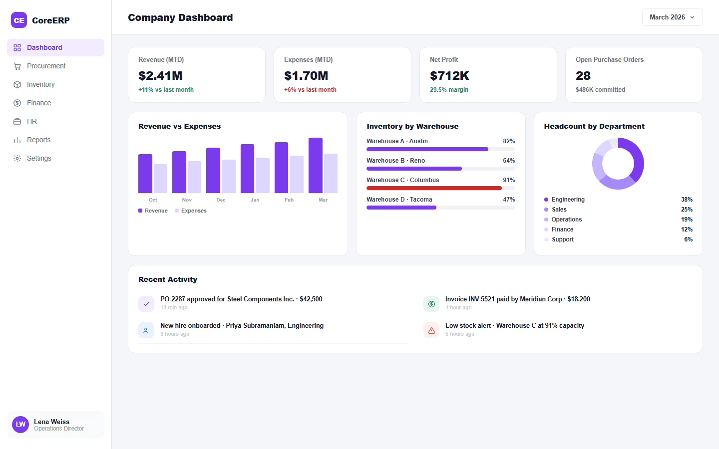Click the $2.41M revenue value
719x449 pixels.
[160, 76]
